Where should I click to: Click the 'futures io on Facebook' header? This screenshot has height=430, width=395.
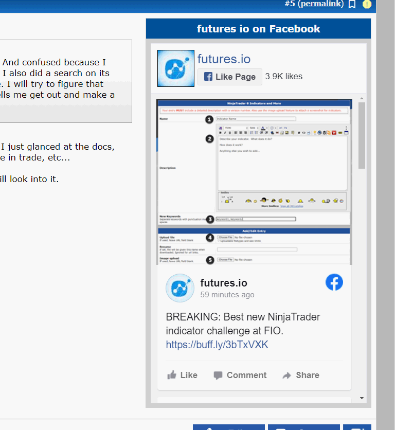258,29
